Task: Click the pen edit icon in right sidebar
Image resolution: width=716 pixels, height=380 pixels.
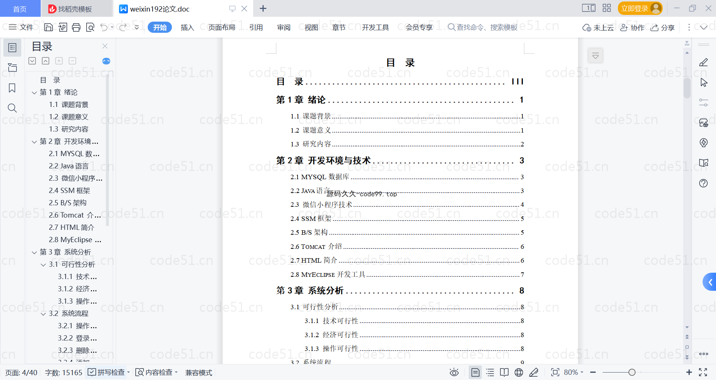Action: pos(704,62)
